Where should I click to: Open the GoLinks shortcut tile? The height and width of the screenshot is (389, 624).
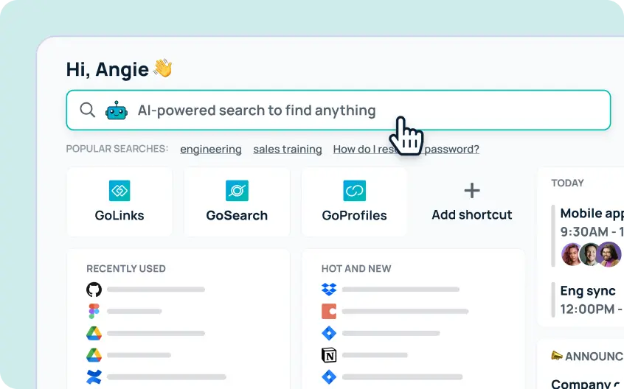click(x=119, y=202)
